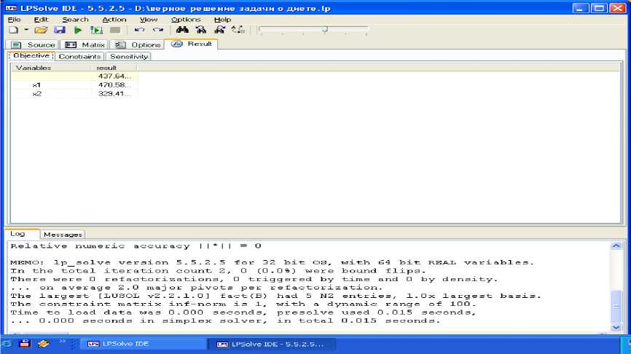The width and height of the screenshot is (631, 354).
Task: Run the solver with green play icon
Action: click(x=78, y=30)
